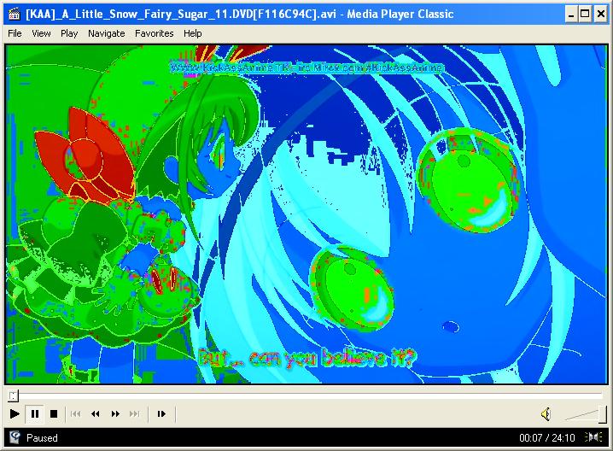Click the Pause button
This screenshot has height=451, width=613.
tap(35, 413)
